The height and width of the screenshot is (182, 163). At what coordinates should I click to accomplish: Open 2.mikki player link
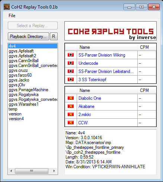point(84,115)
